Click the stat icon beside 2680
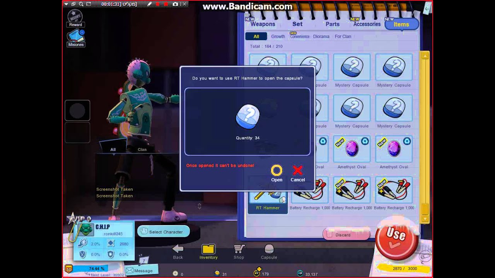Image resolution: width=495 pixels, height=278 pixels. click(111, 243)
